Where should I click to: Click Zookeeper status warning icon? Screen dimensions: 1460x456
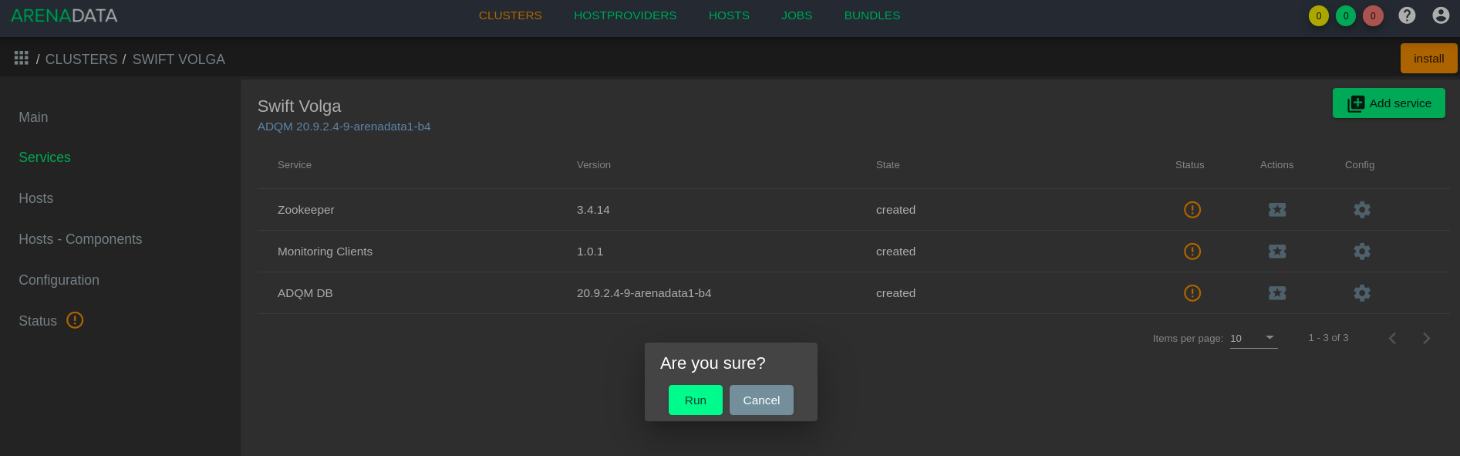pos(1192,210)
